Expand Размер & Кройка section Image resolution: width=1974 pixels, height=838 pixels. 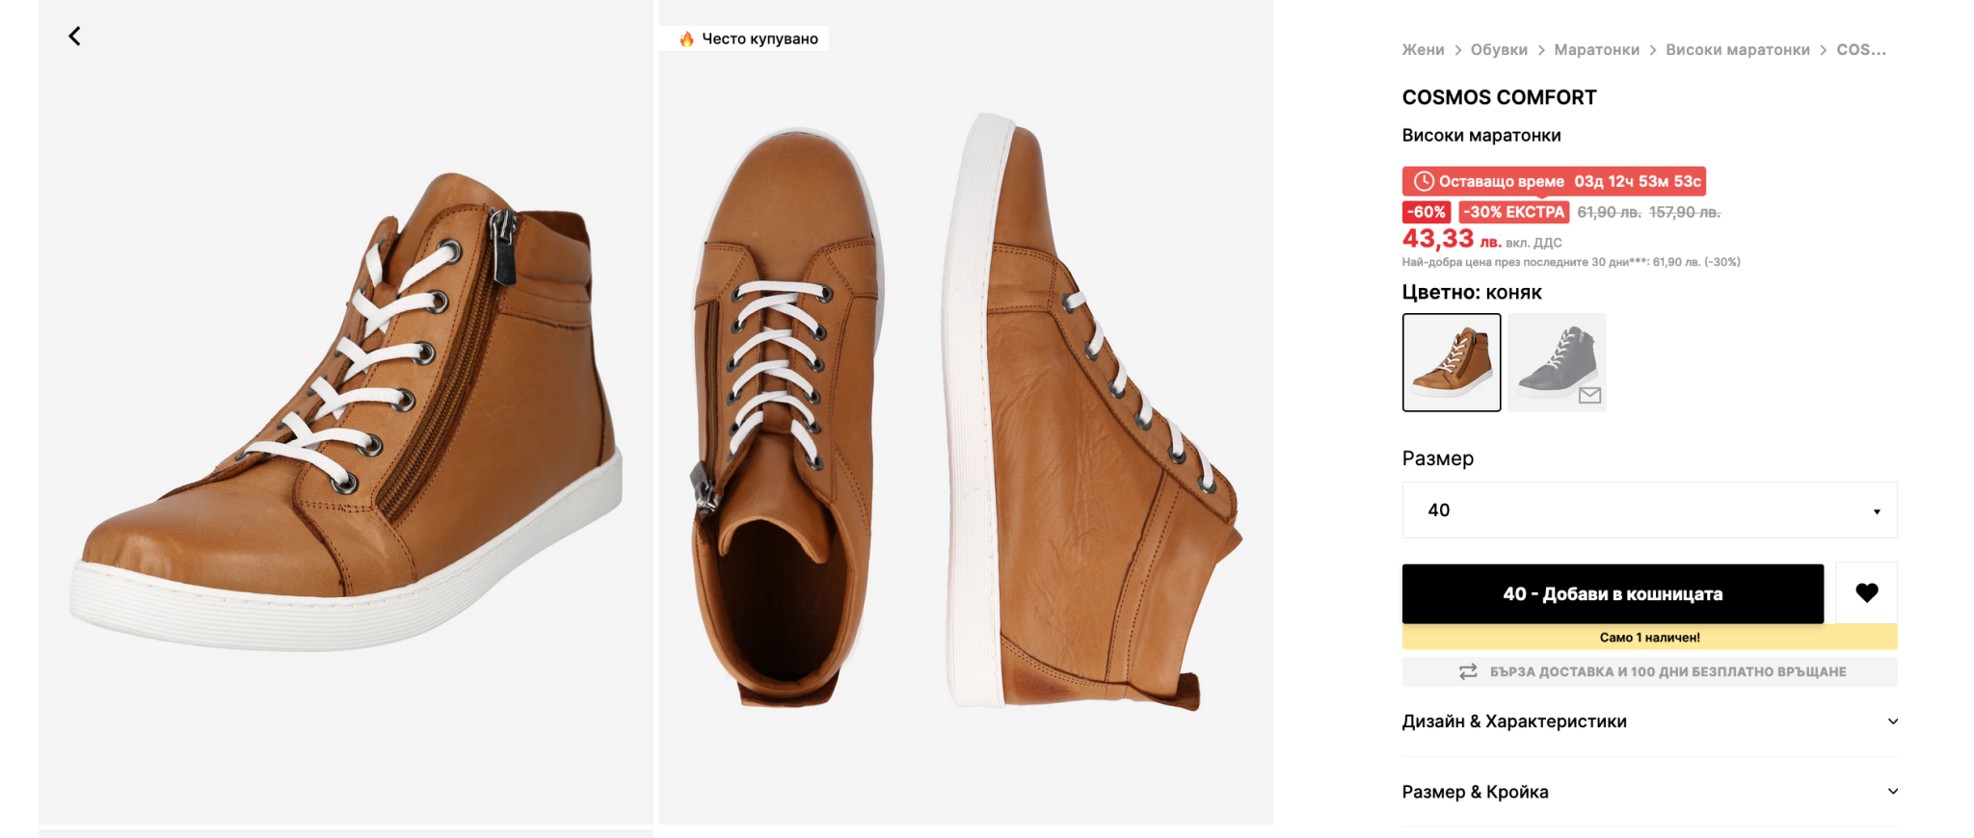coord(1649,792)
